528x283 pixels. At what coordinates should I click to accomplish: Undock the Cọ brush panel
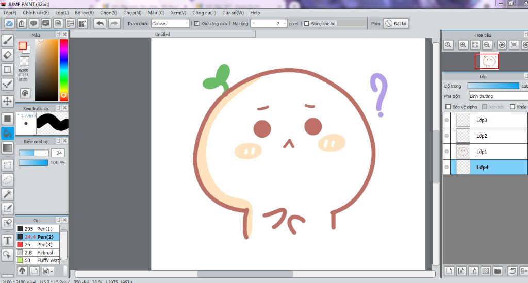pos(58,220)
